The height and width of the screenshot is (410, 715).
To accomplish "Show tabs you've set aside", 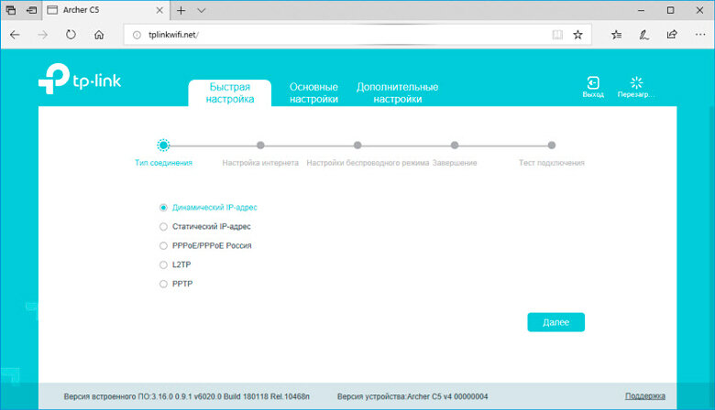I will (10, 10).
